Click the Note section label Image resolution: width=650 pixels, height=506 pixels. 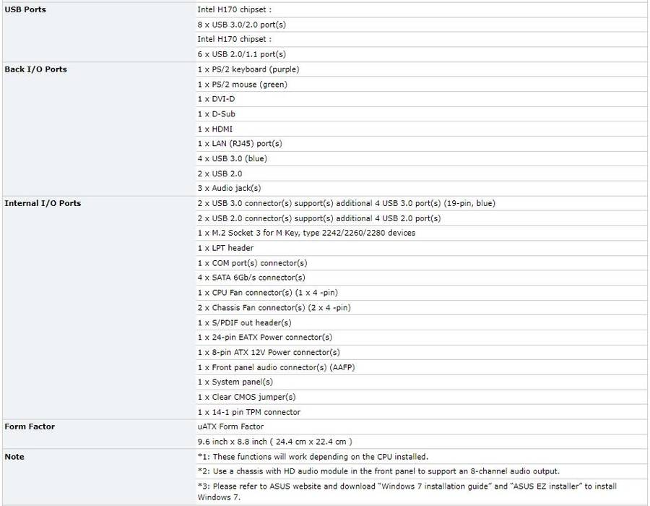[x=14, y=456]
